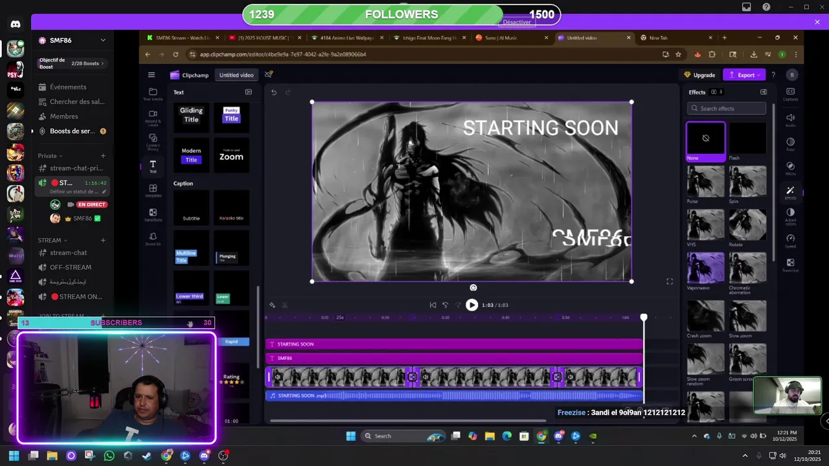
Task: Switch to 2025 HOUSE MUSIC YouTube tab
Action: point(265,38)
